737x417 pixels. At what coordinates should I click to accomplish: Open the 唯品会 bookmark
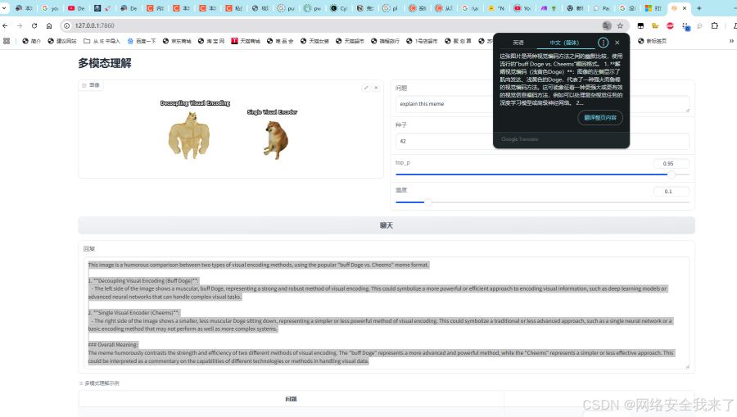[280, 41]
